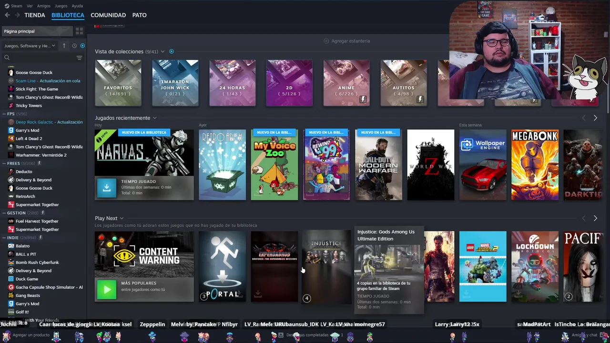The height and width of the screenshot is (343, 610).
Task: Previous page arrow for Play Next shelf
Action: pos(584,218)
